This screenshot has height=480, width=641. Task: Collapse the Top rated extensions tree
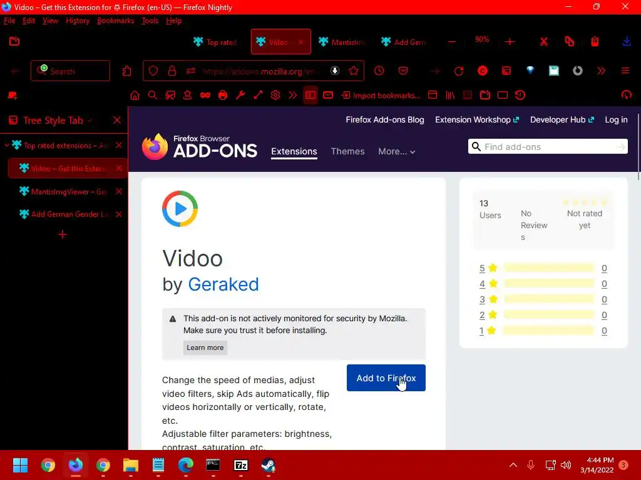pyautogui.click(x=6, y=145)
